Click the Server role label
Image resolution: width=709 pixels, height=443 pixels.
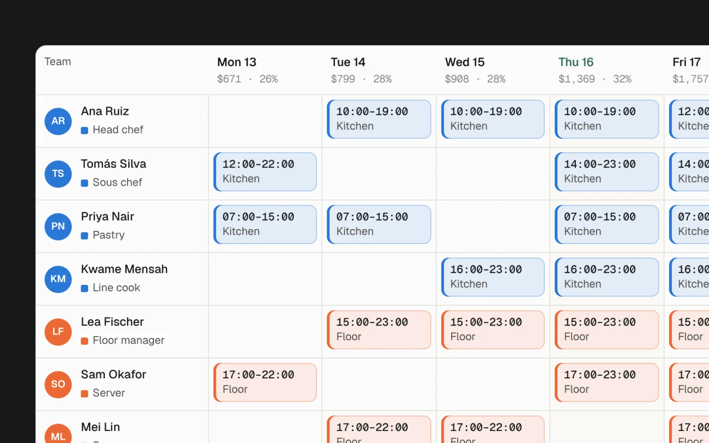pos(109,393)
